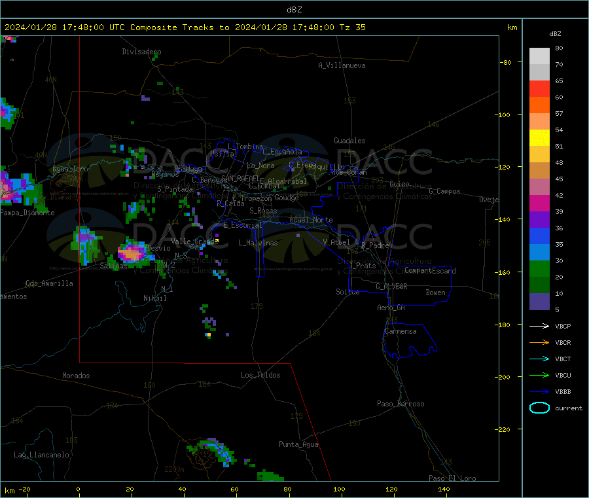The image size is (589, 498).
Task: Click the Pampa_Diamante map label
Action: tap(27, 213)
